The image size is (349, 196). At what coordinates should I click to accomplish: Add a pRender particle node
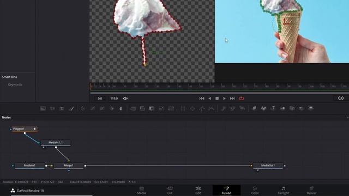242,108
